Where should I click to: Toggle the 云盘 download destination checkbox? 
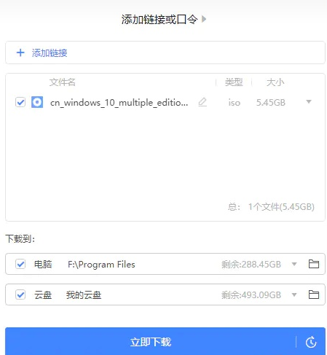pyautogui.click(x=20, y=294)
